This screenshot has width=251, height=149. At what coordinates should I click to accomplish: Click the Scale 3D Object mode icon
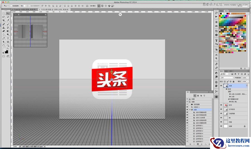[113, 6]
